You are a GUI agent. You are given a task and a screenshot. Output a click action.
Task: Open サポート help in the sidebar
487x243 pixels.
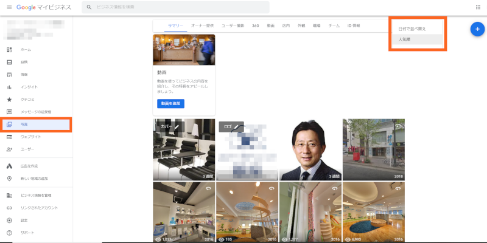tap(27, 233)
